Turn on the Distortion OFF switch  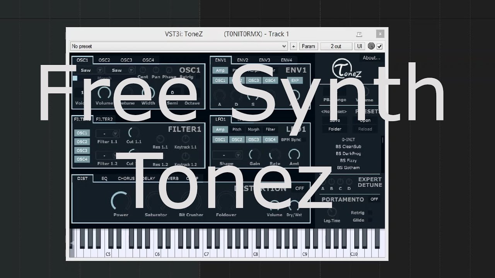coord(300,188)
